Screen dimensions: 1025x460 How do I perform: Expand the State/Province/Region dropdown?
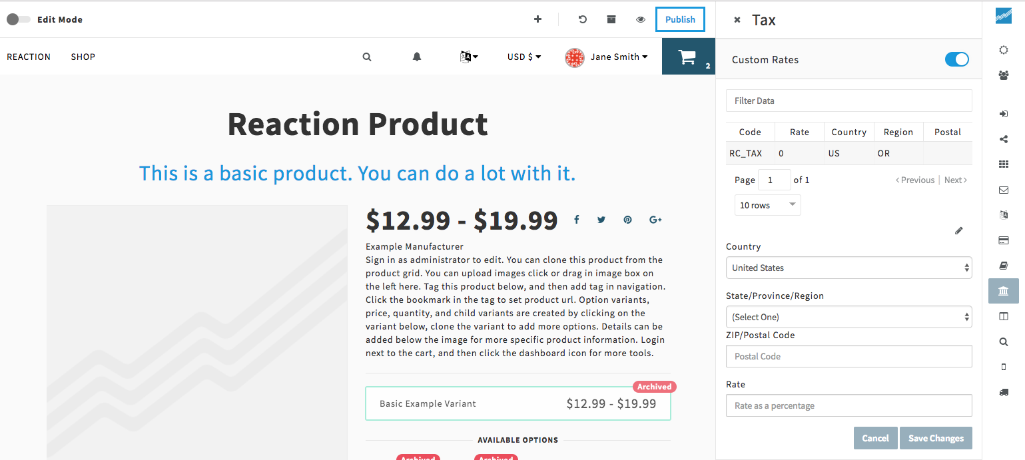[x=849, y=317]
